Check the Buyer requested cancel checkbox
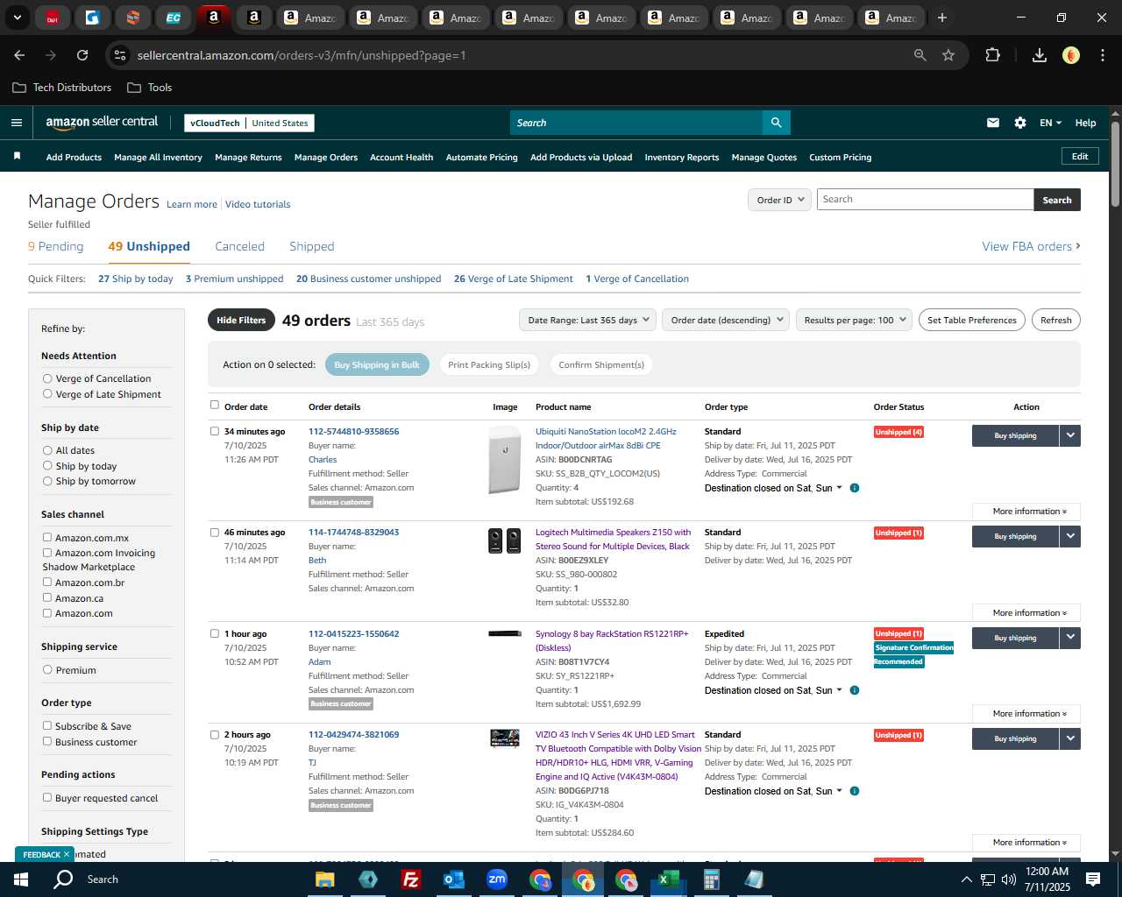The image size is (1122, 897). tap(47, 797)
